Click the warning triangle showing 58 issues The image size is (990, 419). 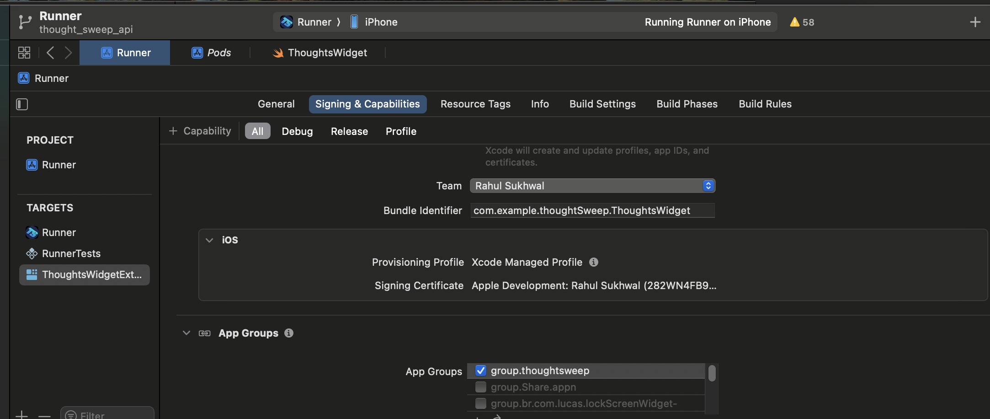click(x=795, y=22)
